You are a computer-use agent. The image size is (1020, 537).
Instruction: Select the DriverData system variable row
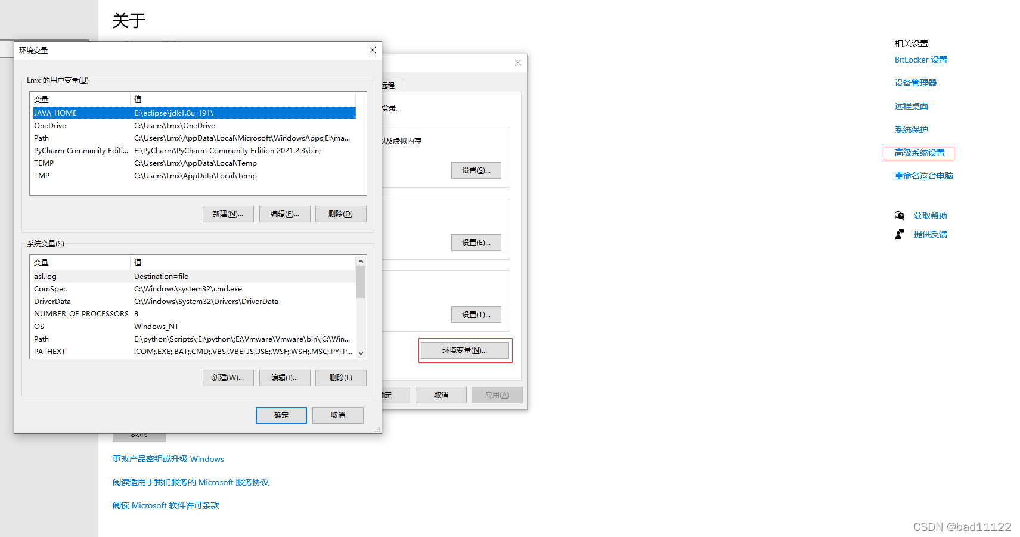(x=194, y=302)
